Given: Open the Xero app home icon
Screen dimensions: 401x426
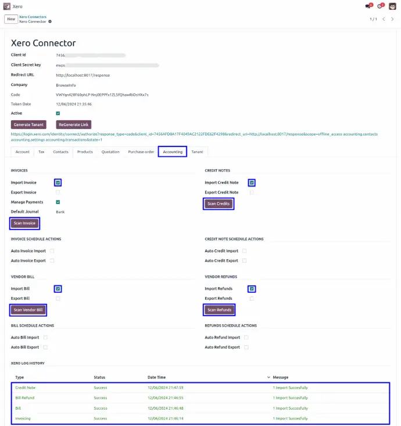Looking at the screenshot, I should (x=6, y=6).
